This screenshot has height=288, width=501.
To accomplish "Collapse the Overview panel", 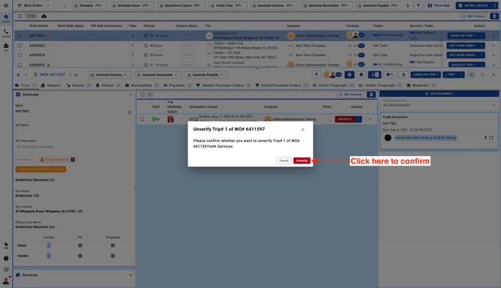I will coord(131,95).
